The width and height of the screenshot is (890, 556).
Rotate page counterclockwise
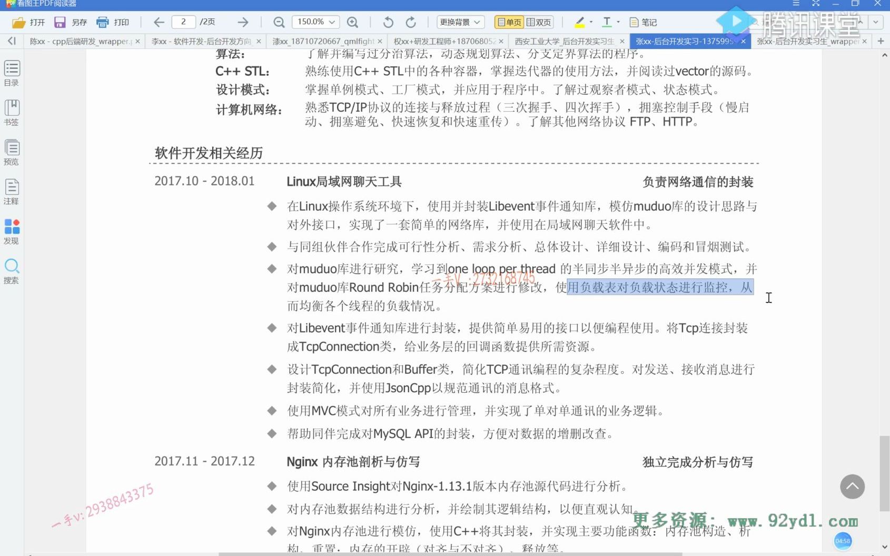(388, 22)
